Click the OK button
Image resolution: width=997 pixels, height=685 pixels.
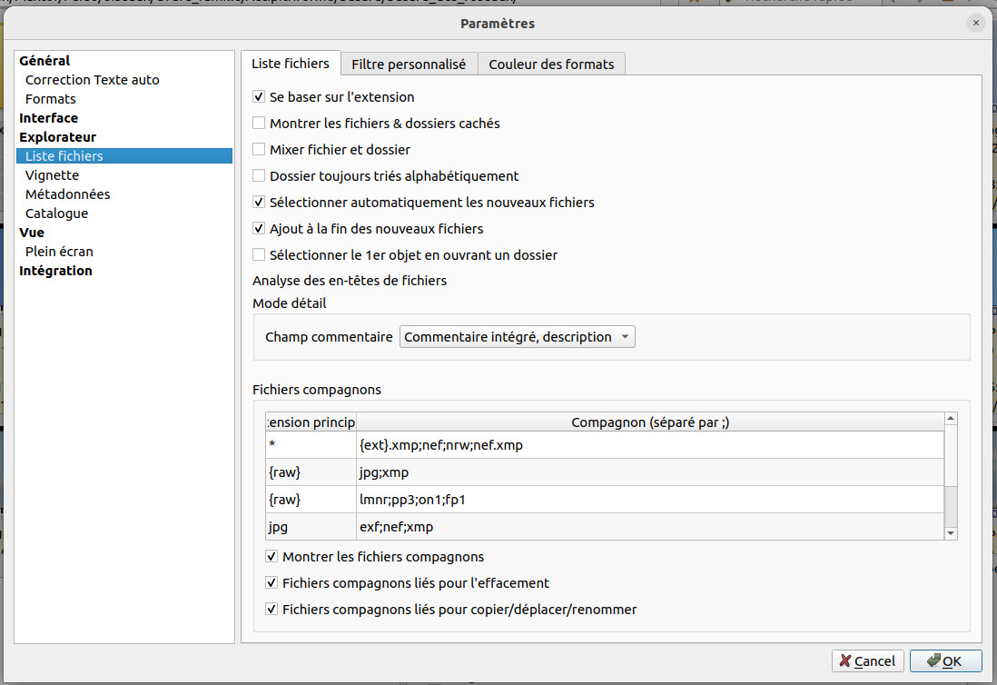[x=945, y=661]
